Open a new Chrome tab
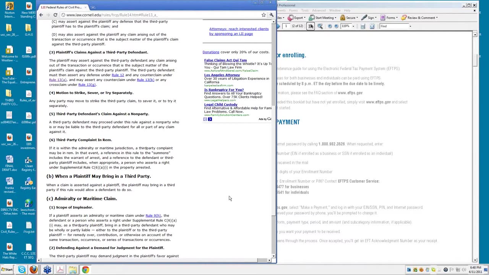The image size is (489, 275). pos(93,7)
